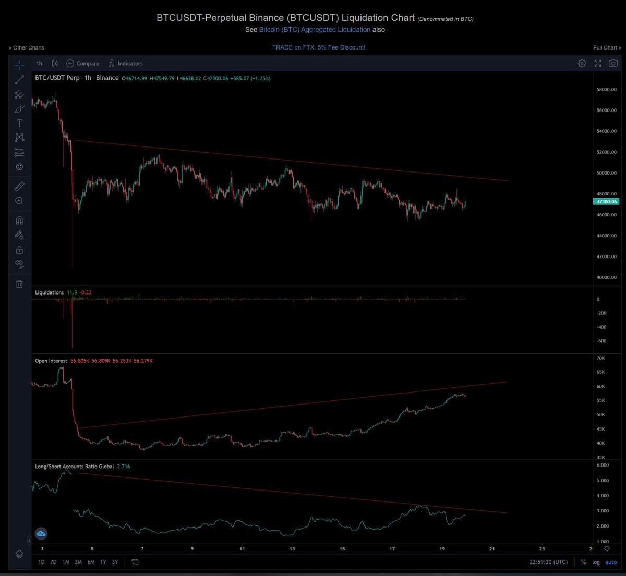Toggle lock all drawing tools
The height and width of the screenshot is (576, 626).
tap(19, 250)
